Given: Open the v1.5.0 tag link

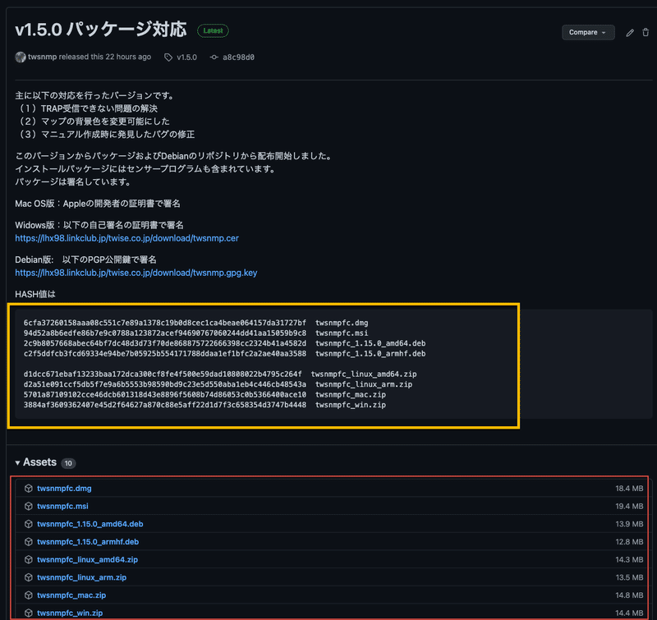Looking at the screenshot, I should tap(186, 57).
